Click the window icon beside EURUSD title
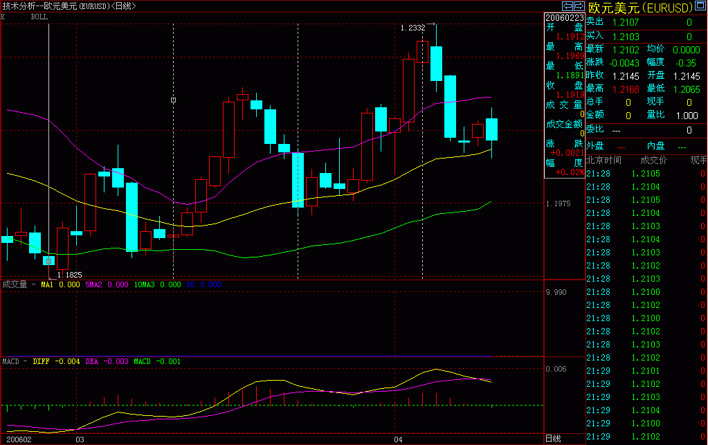 [x=699, y=7]
